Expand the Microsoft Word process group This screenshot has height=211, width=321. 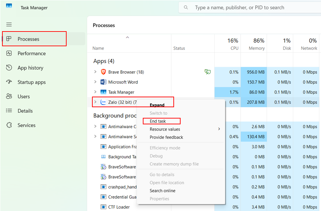(95, 82)
